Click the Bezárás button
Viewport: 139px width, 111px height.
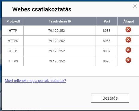click(110, 98)
